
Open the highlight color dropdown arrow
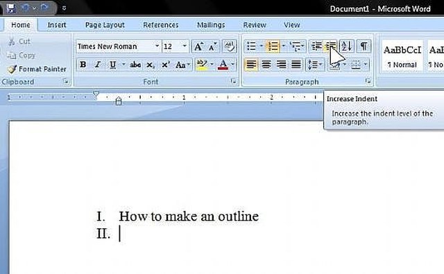[212, 65]
